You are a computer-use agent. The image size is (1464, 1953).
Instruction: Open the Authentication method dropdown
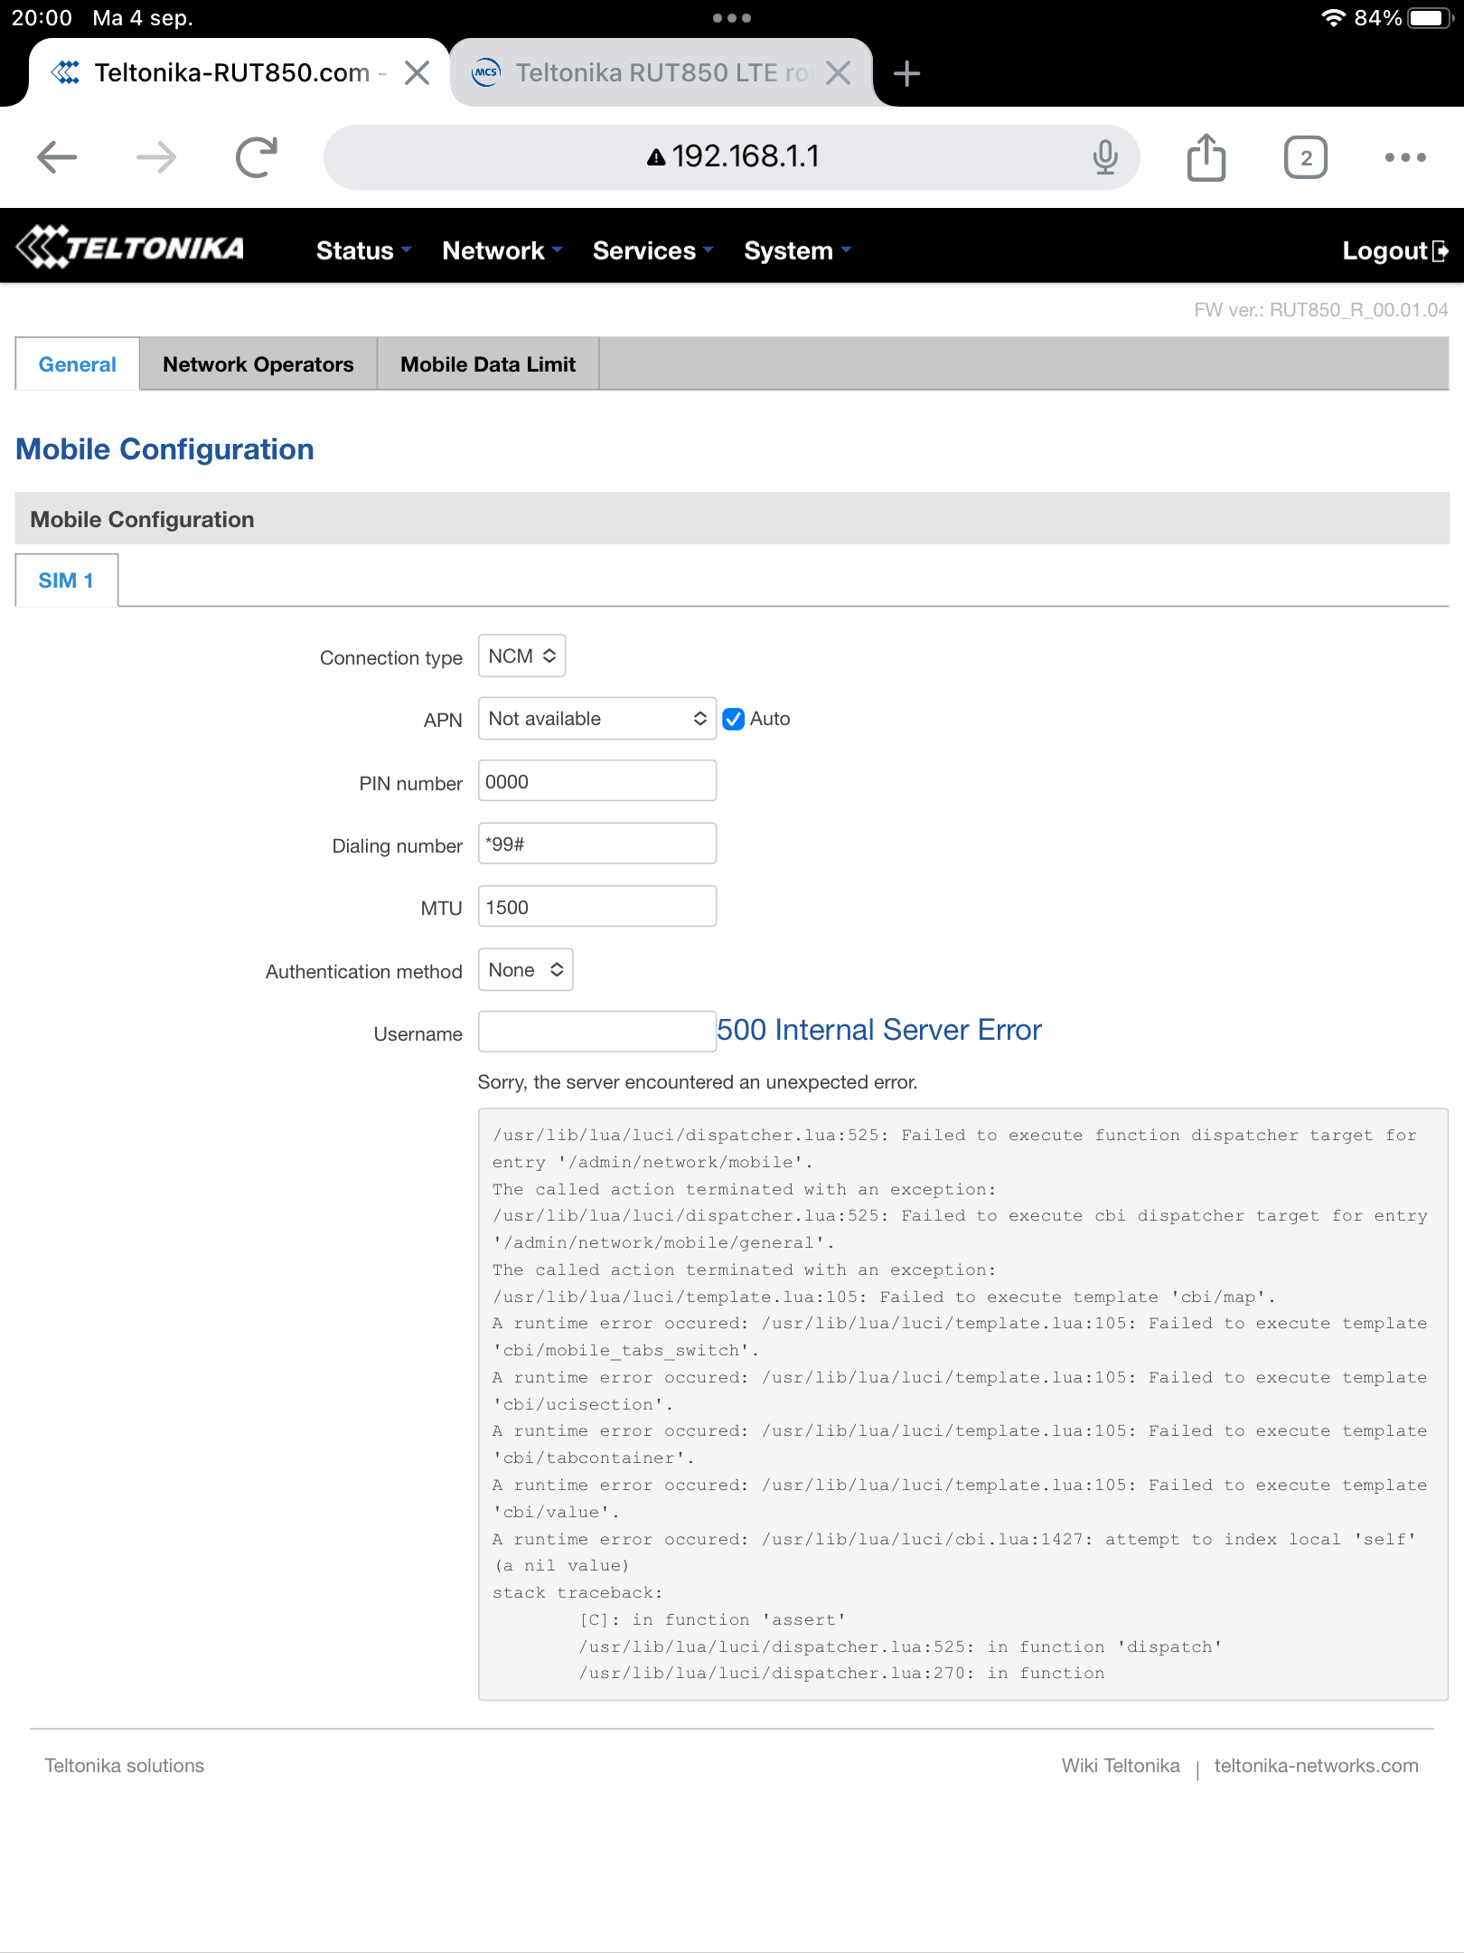pyautogui.click(x=525, y=970)
